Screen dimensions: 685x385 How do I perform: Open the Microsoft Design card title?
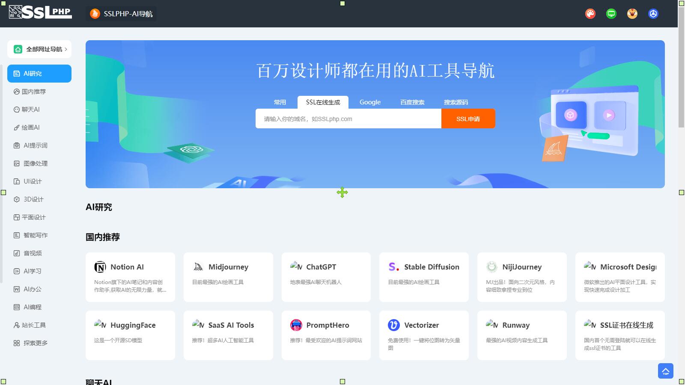(x=628, y=267)
